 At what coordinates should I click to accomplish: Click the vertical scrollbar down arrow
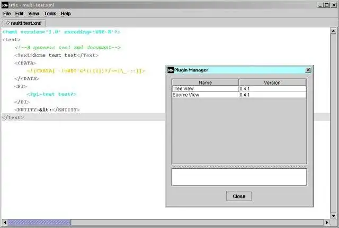point(333,216)
